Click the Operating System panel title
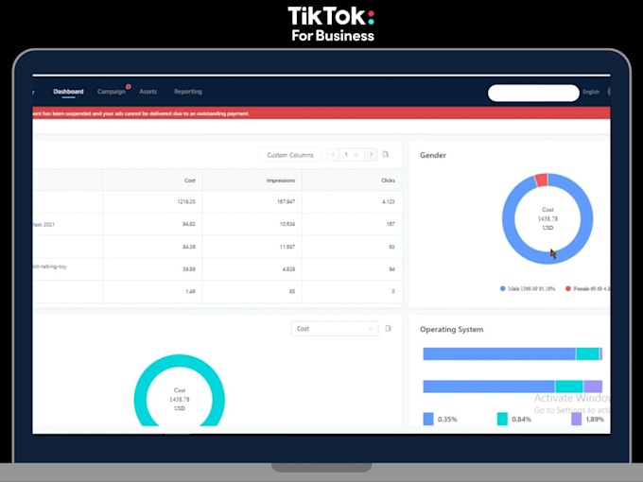The width and height of the screenshot is (643, 482). [x=451, y=330]
